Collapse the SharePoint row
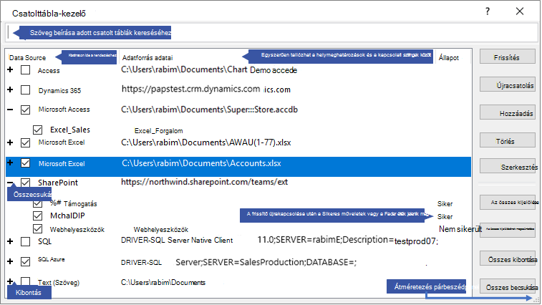Screen dimensions: 542x305 (10, 183)
